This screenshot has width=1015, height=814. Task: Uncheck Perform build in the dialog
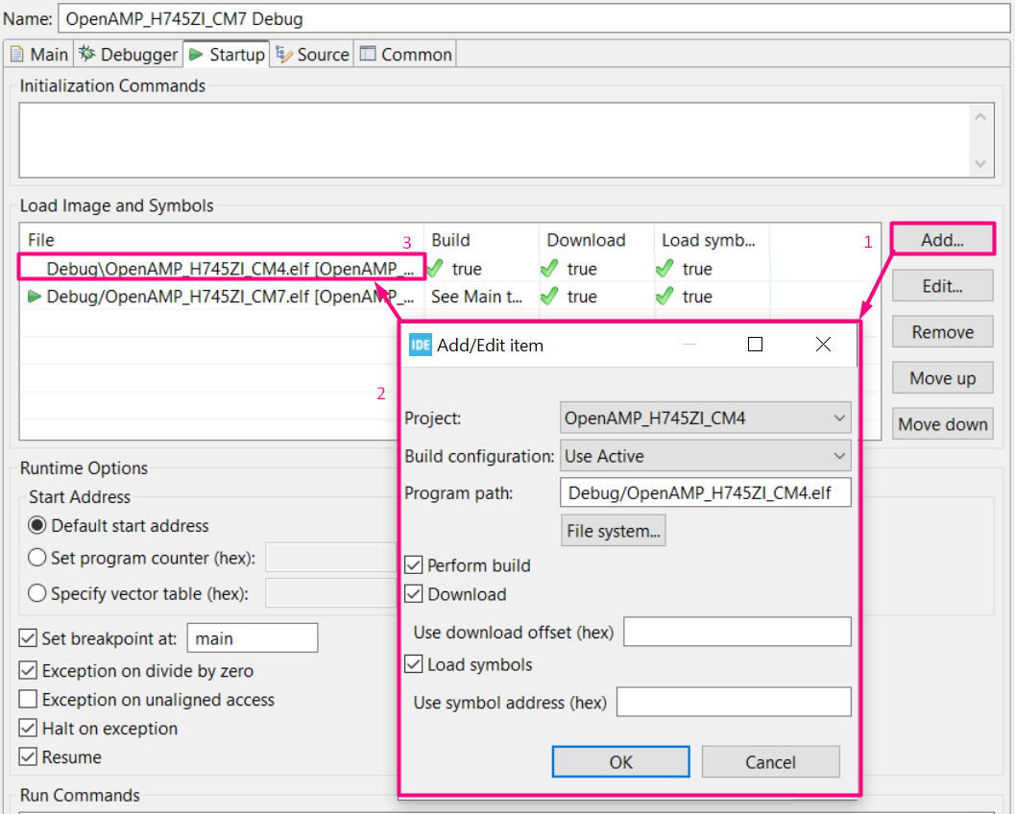pyautogui.click(x=413, y=565)
